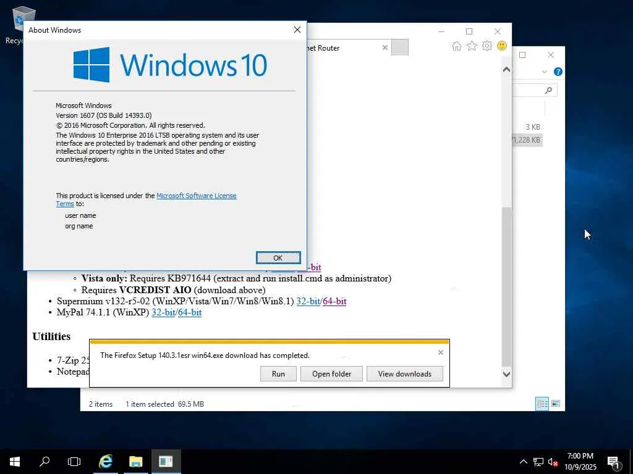
Task: Select the 3 KB file size entry
Action: 532,127
